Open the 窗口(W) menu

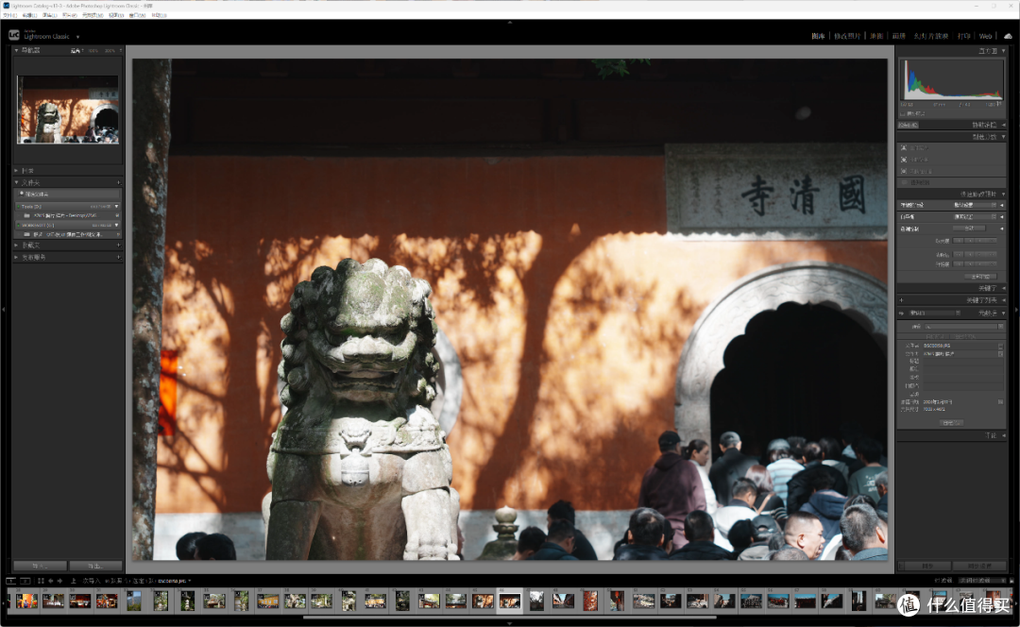pos(137,15)
